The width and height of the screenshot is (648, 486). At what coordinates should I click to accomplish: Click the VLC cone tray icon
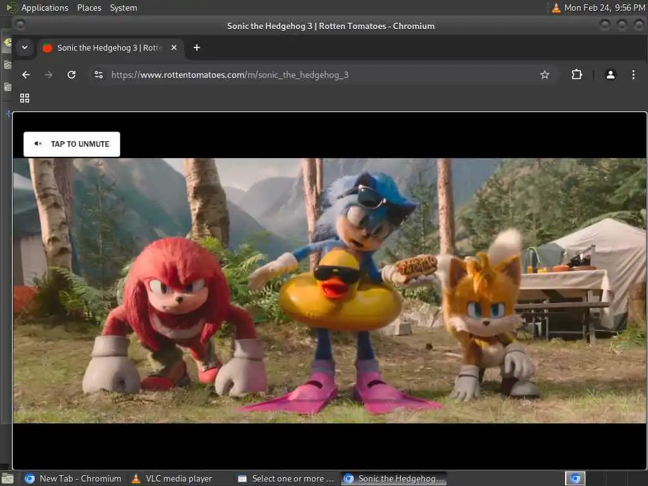556,8
